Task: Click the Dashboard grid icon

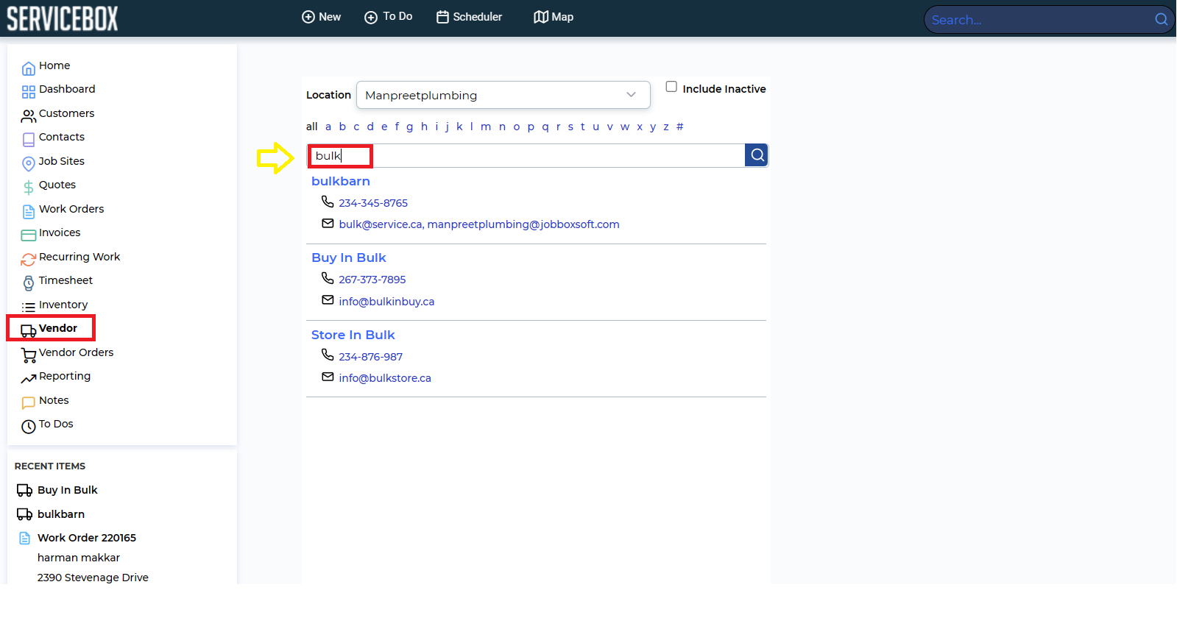Action: pyautogui.click(x=29, y=92)
